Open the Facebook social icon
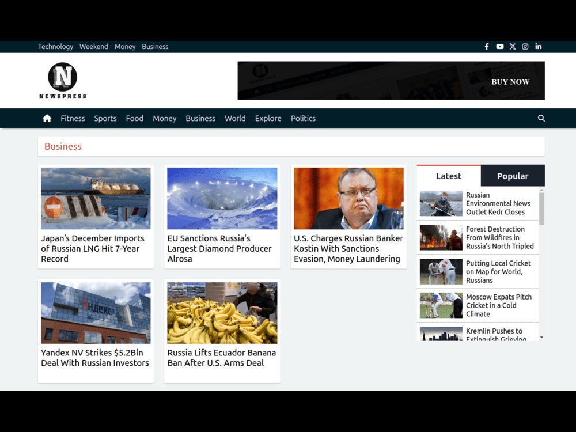The height and width of the screenshot is (432, 576). 487,47
